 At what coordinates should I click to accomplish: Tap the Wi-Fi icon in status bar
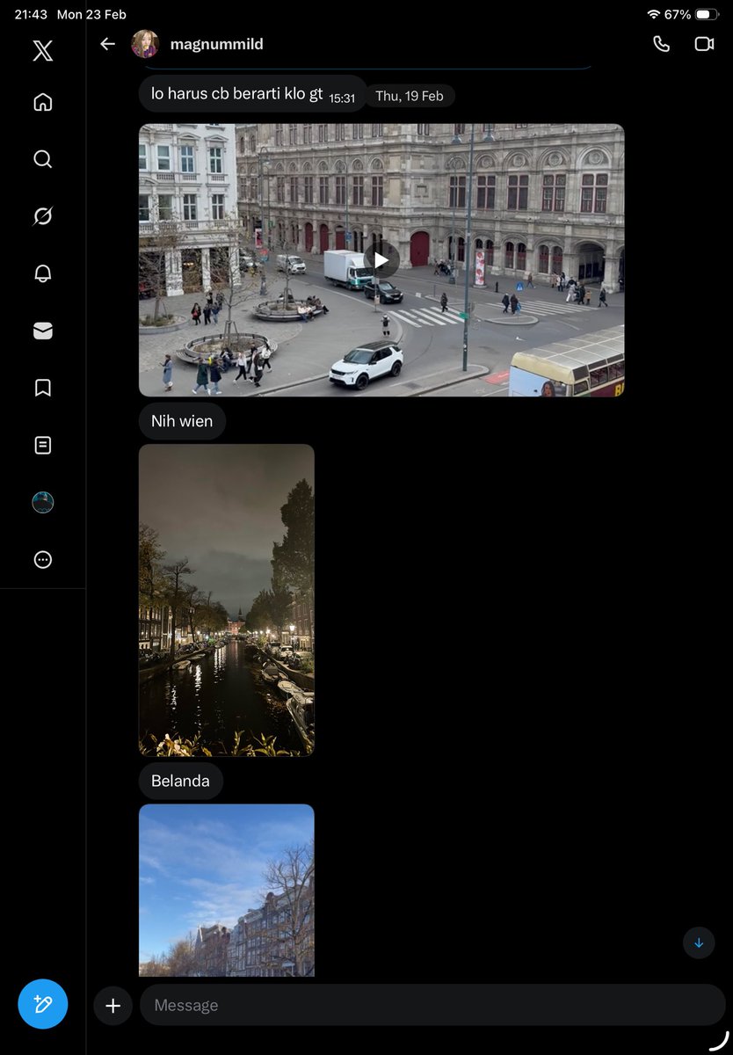(x=653, y=15)
